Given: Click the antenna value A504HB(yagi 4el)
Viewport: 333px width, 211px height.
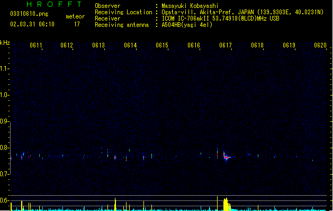Looking at the screenshot, I should (x=187, y=25).
